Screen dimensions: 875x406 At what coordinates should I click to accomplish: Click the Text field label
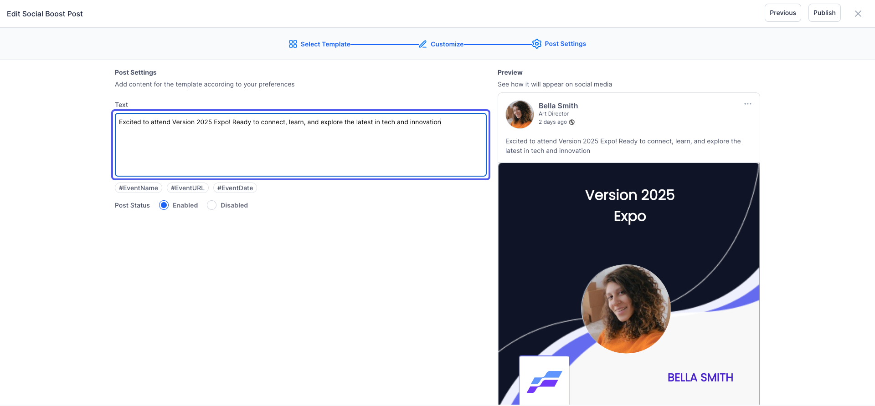[121, 105]
